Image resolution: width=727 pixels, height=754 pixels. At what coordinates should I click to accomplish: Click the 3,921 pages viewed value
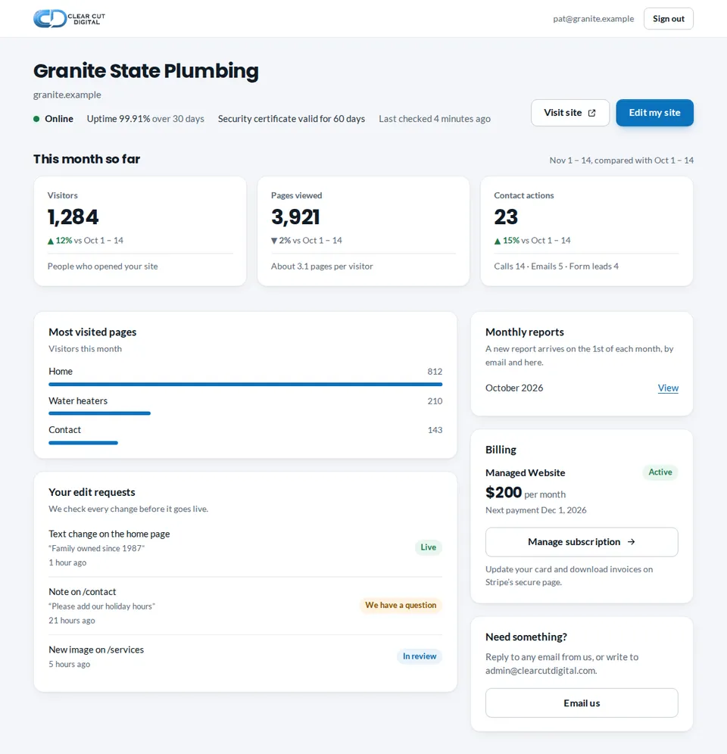click(x=295, y=217)
